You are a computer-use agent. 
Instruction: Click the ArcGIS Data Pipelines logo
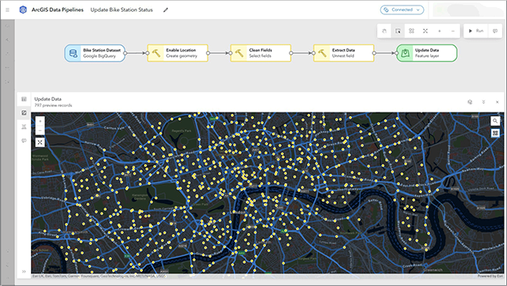pos(23,10)
